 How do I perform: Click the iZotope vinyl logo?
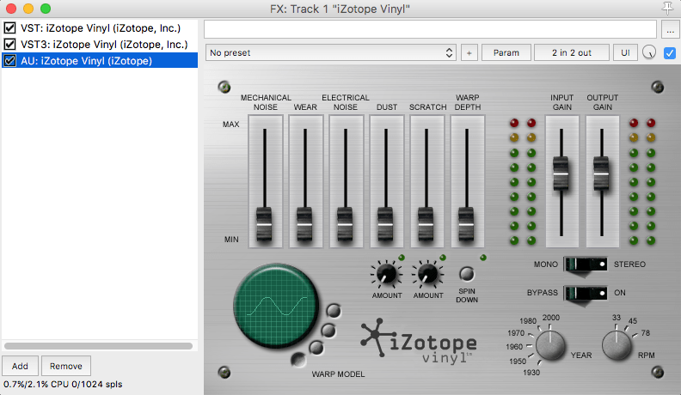tap(419, 342)
